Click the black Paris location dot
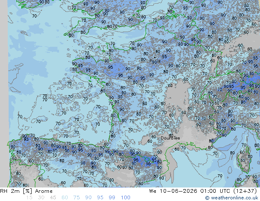This screenshot has width=260, height=201. 155,57
